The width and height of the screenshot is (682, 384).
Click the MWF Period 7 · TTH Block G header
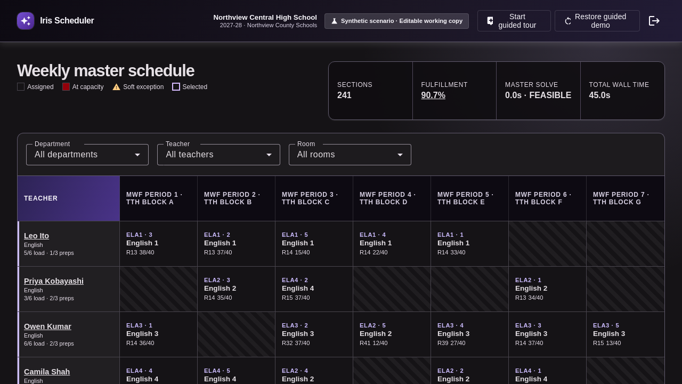point(626,198)
